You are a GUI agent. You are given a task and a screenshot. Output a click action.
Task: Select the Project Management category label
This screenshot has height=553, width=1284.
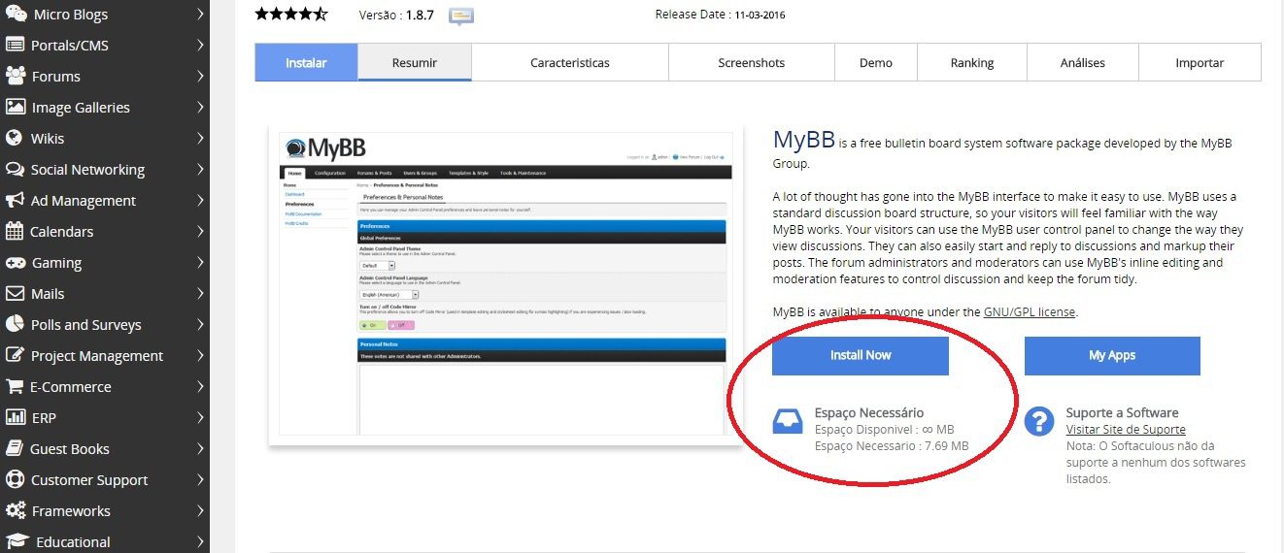97,355
